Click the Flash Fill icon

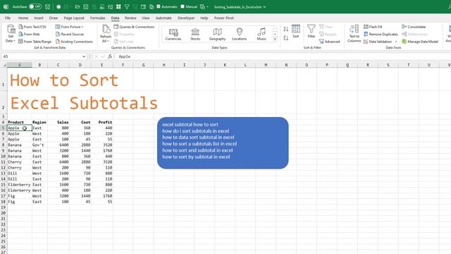point(366,27)
